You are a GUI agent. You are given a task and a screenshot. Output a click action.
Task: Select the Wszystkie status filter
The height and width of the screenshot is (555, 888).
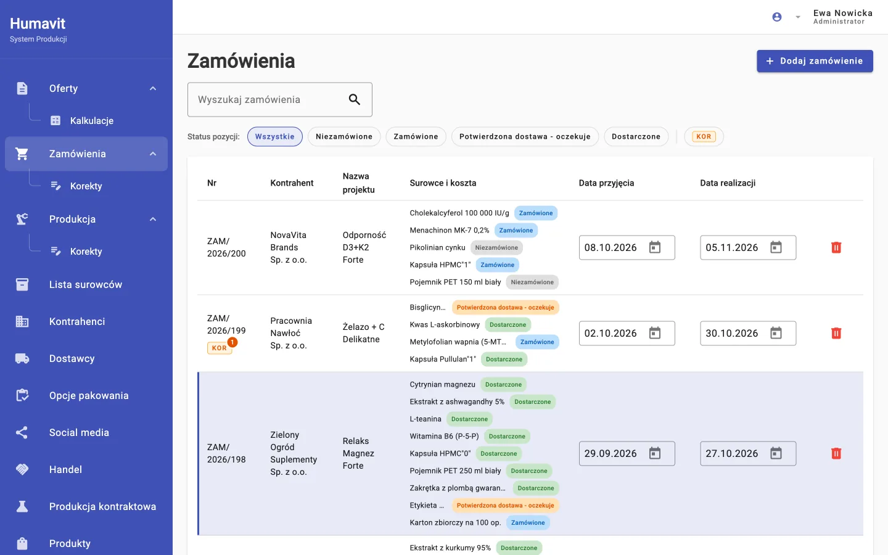coord(275,136)
